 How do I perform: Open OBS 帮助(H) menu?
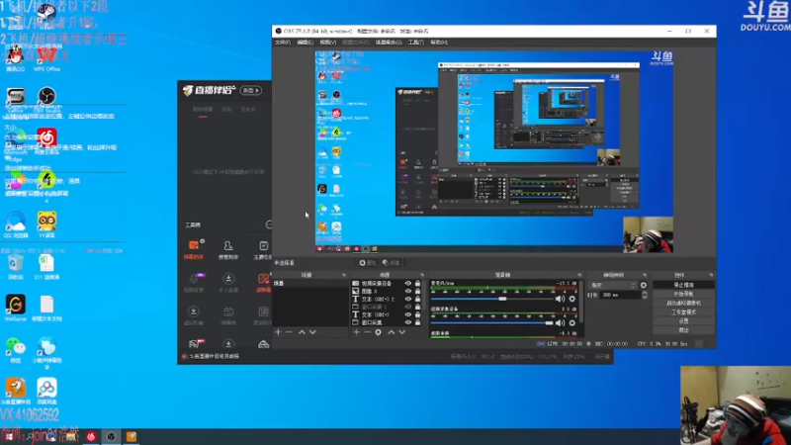439,43
